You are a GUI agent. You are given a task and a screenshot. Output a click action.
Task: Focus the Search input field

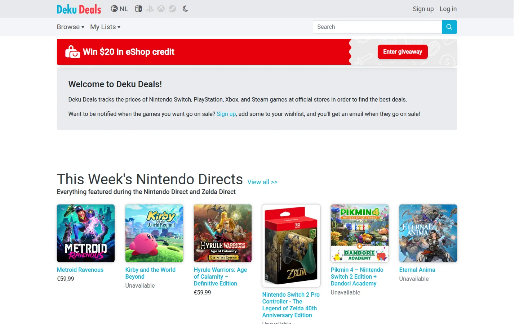[x=377, y=27]
